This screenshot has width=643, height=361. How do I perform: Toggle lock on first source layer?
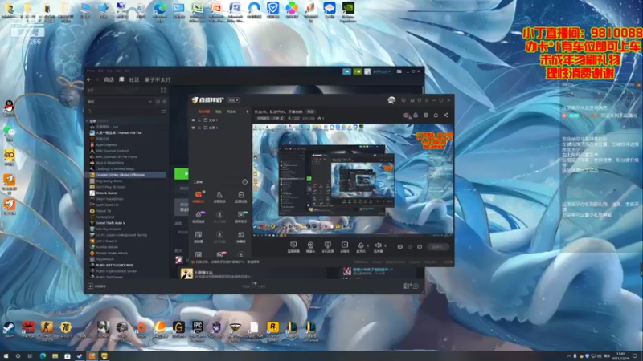click(199, 120)
